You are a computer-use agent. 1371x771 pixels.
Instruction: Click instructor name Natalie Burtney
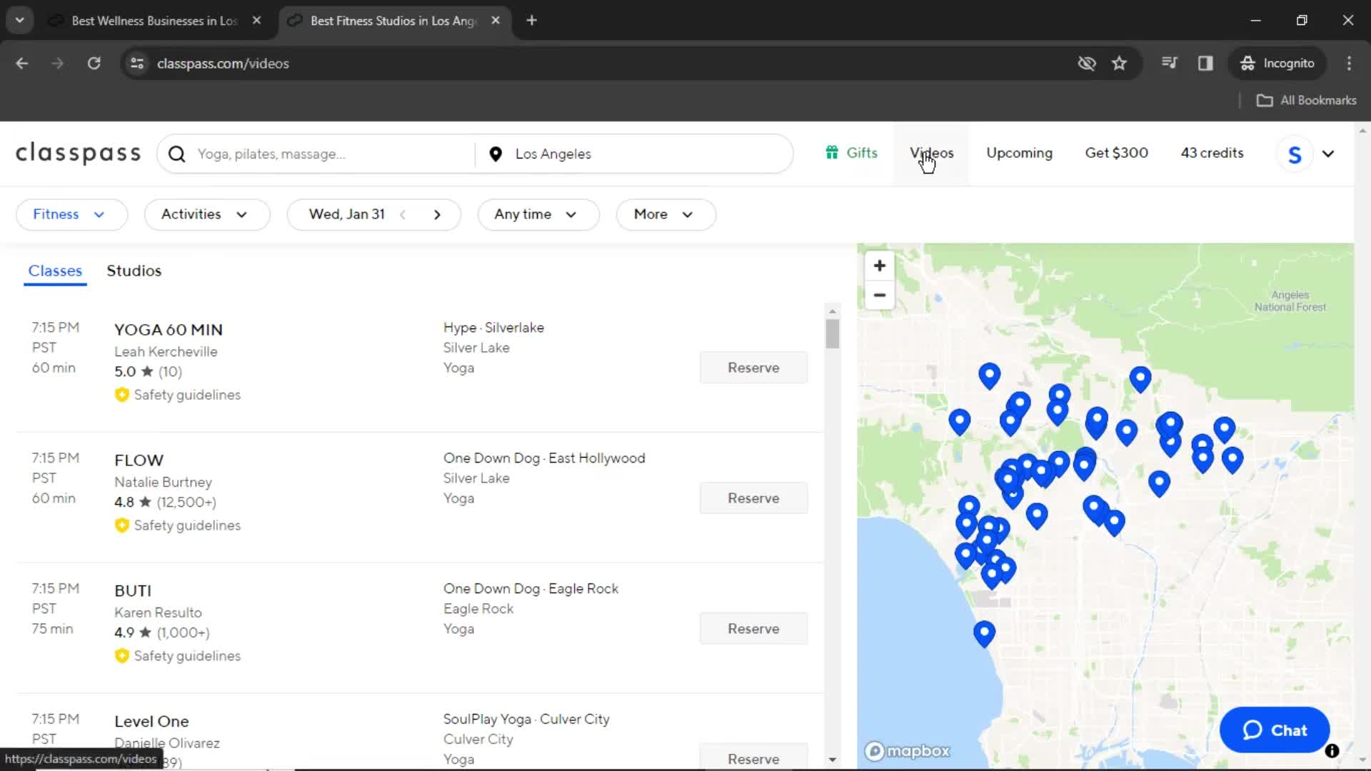tap(163, 483)
